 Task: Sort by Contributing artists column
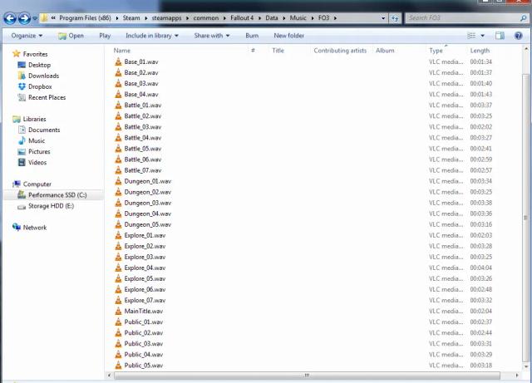tap(340, 51)
